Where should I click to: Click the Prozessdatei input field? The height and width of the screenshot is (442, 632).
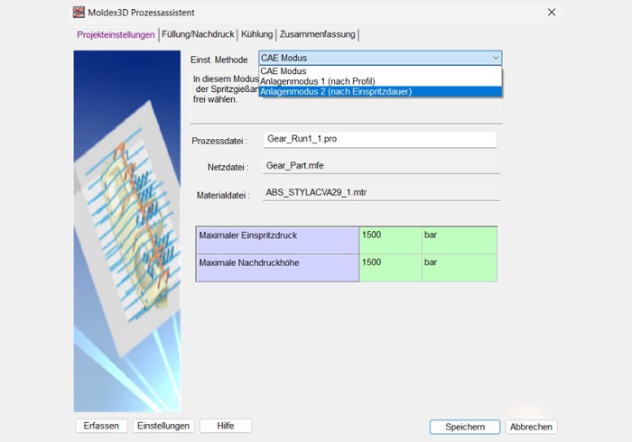(379, 140)
